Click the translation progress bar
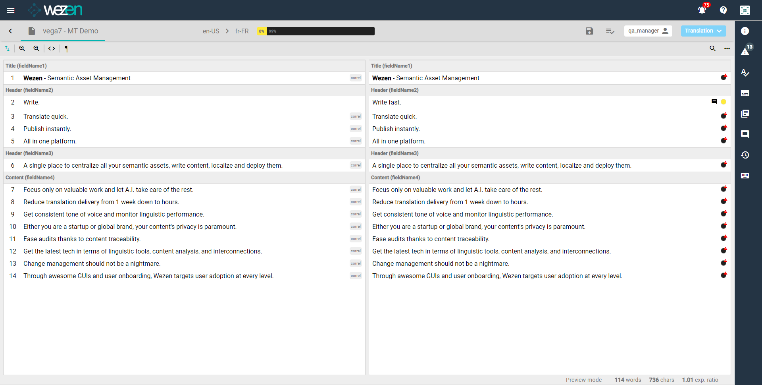Viewport: 762px width, 385px height. pyautogui.click(x=316, y=31)
